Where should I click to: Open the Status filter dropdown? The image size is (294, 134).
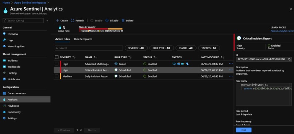186,48
